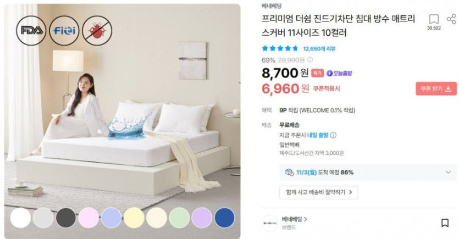Click the 쿠폰 받기 download button

coord(436,88)
